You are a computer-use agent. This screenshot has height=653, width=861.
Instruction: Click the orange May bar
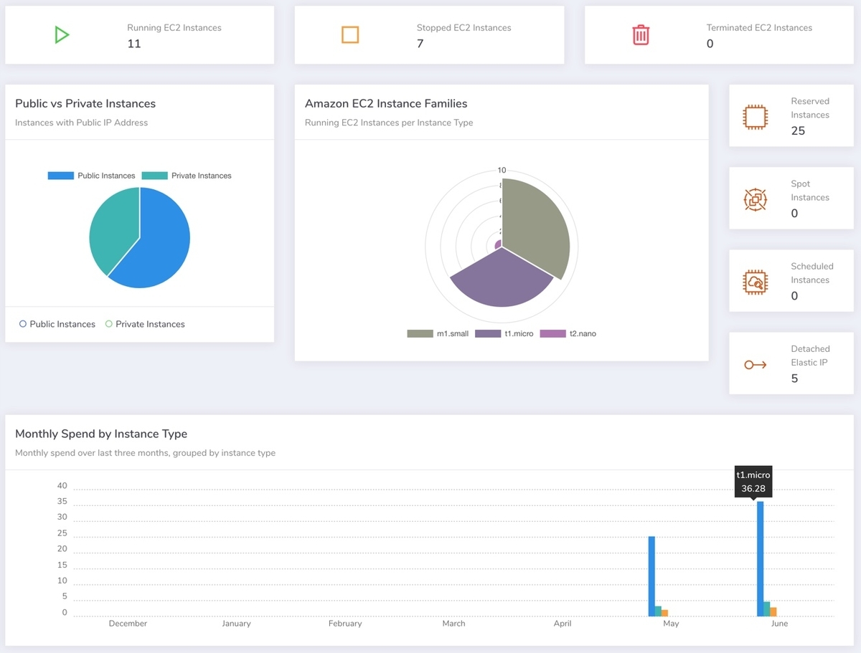click(x=664, y=613)
